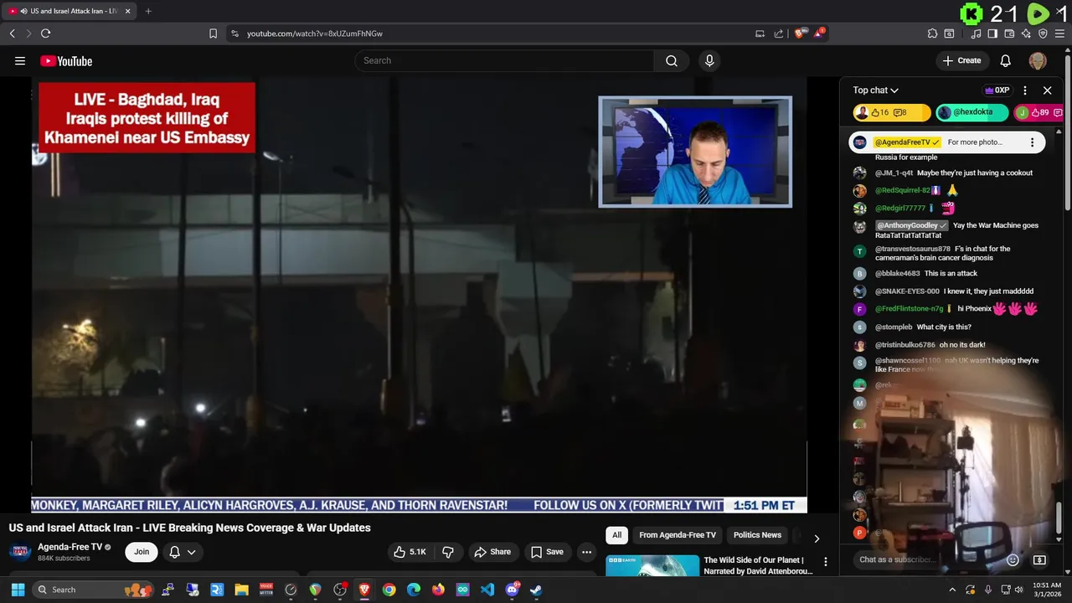The height and width of the screenshot is (603, 1072).
Task: Open the browser main menu
Action: [1059, 33]
